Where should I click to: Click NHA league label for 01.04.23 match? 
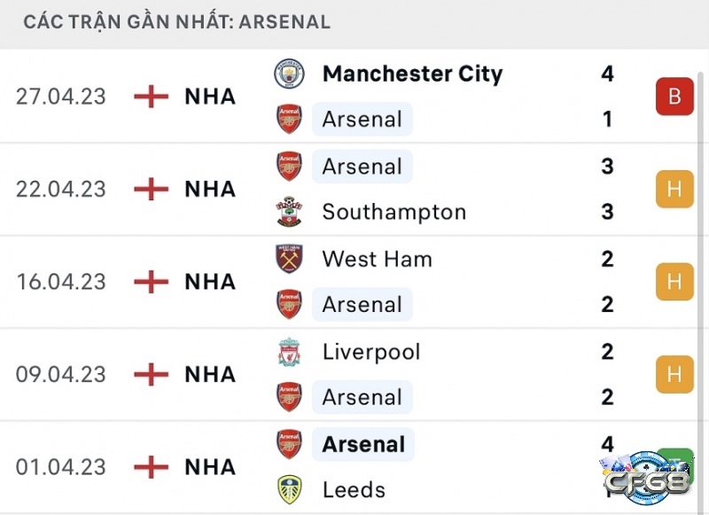pyautogui.click(x=210, y=467)
